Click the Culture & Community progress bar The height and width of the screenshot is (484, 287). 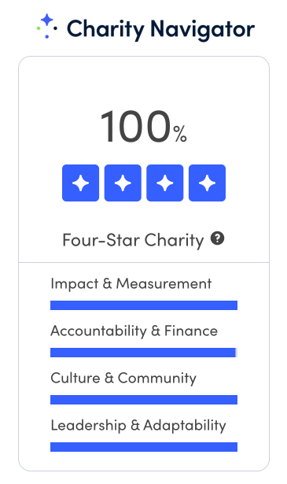coord(144,400)
